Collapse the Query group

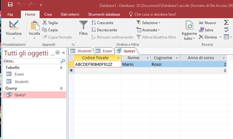(x=61, y=88)
